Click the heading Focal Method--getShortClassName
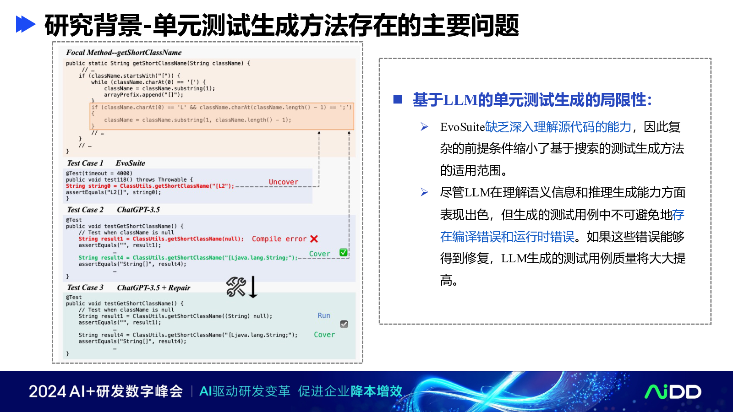The width and height of the screenshot is (733, 412). click(x=124, y=53)
